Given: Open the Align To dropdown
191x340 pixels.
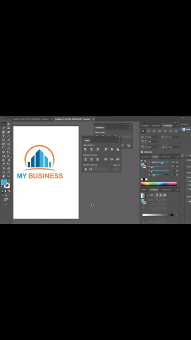Looking at the screenshot, I should tap(117, 169).
